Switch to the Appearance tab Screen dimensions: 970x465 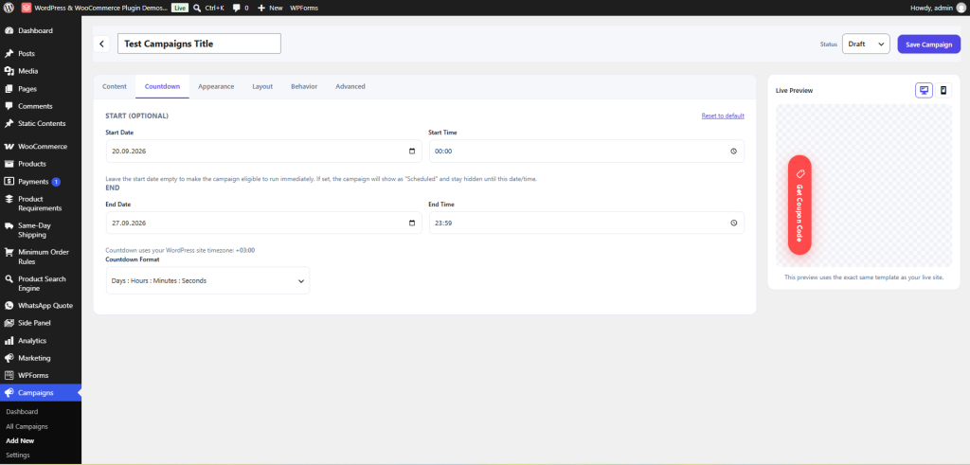[x=216, y=86]
